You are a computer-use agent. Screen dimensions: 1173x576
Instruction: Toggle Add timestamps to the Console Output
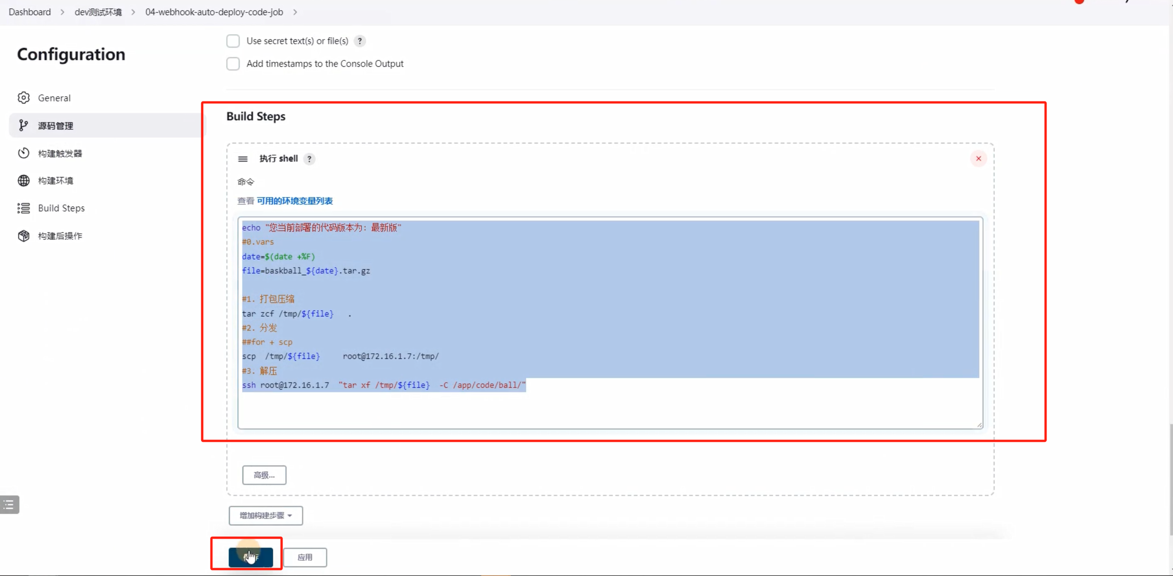tap(233, 64)
